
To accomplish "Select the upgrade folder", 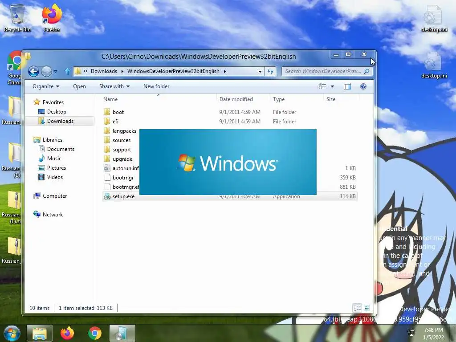I will (x=122, y=159).
